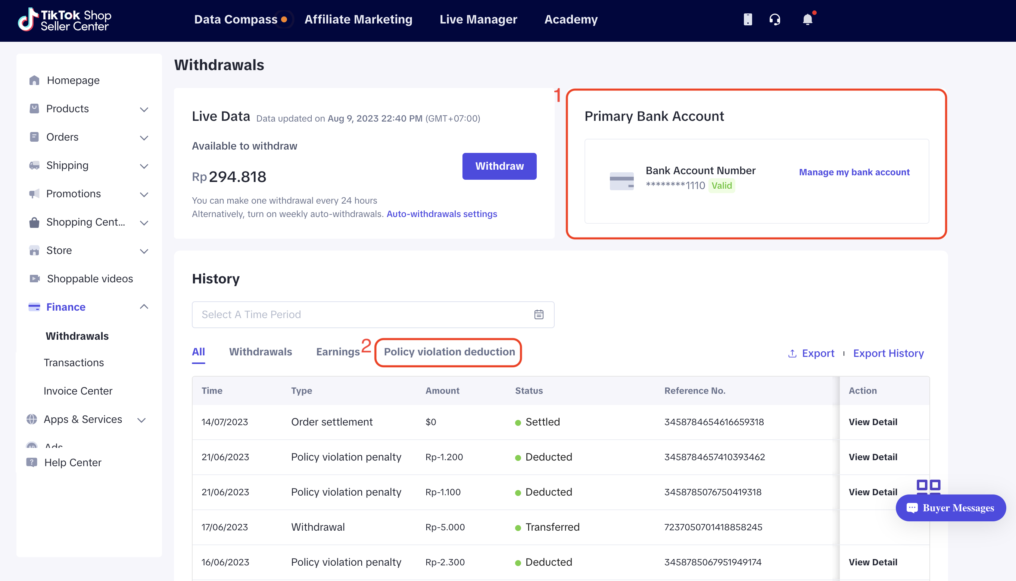
Task: Click the notification bell icon
Action: tap(807, 19)
